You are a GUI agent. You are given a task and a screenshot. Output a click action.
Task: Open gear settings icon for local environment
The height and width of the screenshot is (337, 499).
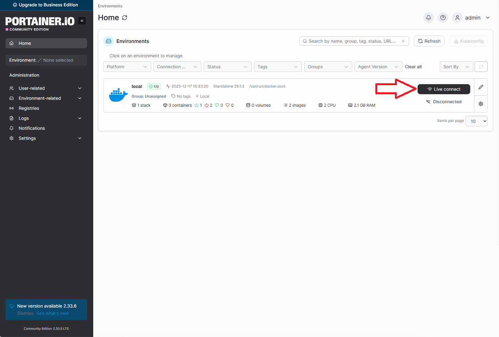pos(481,104)
